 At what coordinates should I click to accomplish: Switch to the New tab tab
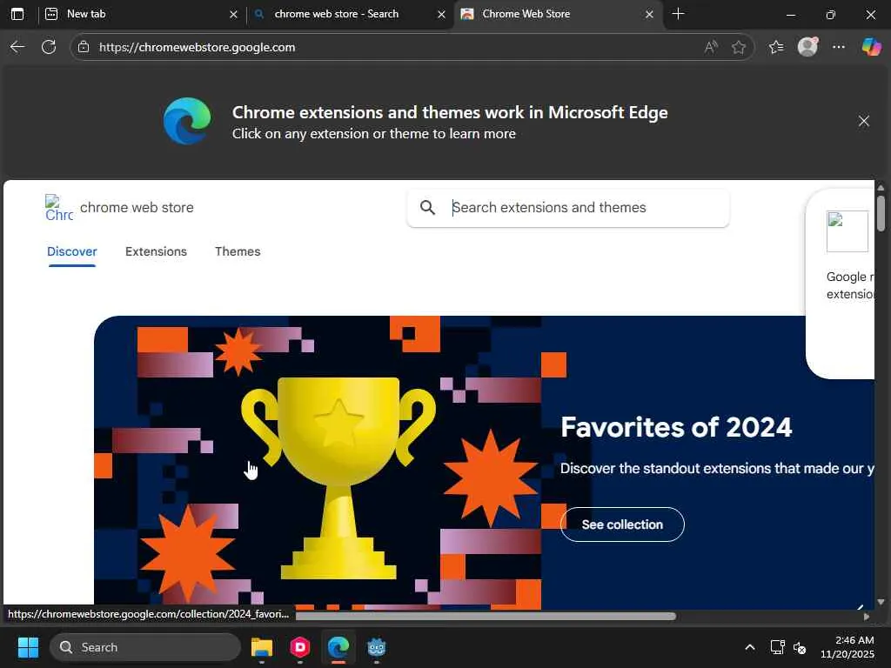tap(141, 14)
